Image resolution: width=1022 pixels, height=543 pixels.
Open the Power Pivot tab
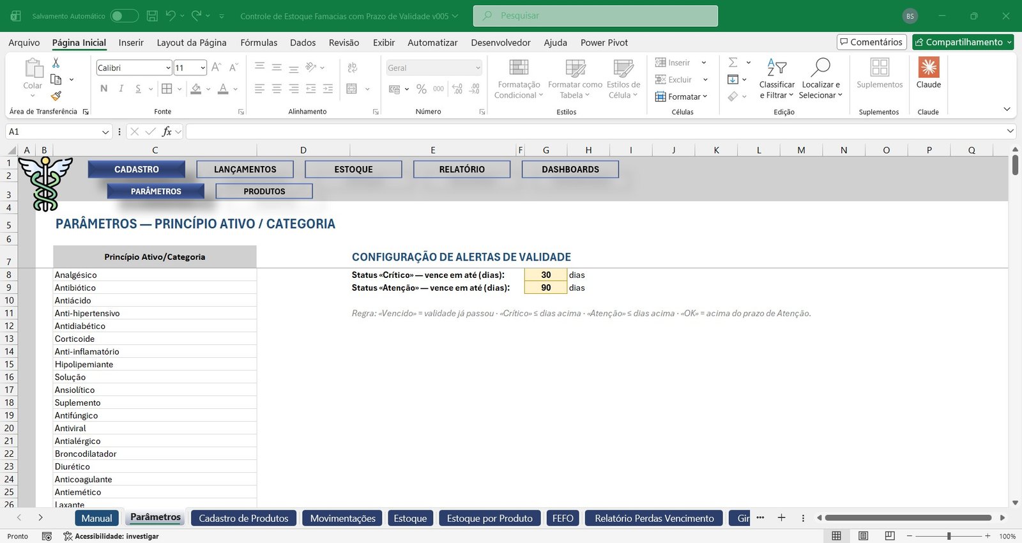tap(604, 43)
